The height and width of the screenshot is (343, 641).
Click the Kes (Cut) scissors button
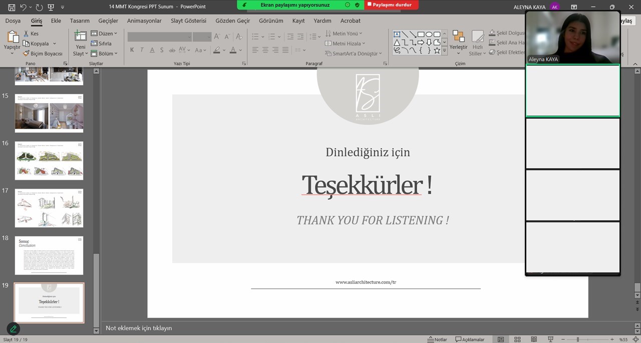click(x=31, y=34)
